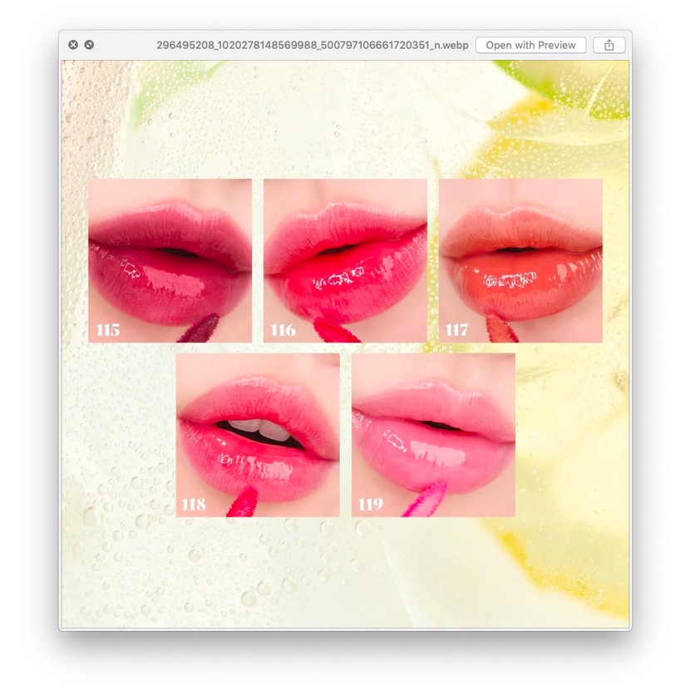Click the number 119 label
The height and width of the screenshot is (690, 690).
click(x=371, y=505)
